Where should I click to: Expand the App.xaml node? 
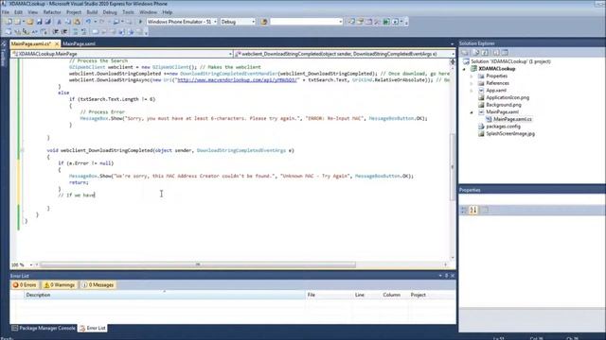(472, 91)
